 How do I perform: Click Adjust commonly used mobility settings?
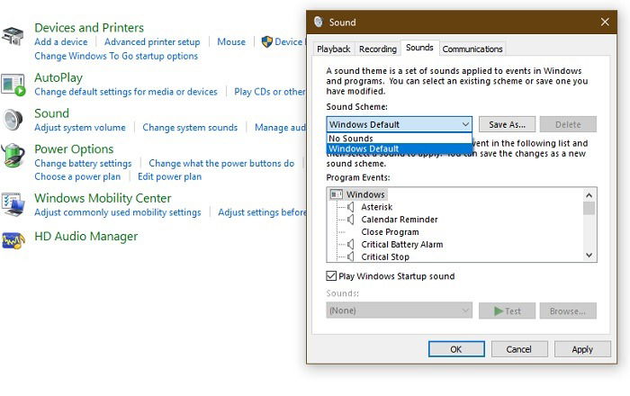tap(117, 212)
